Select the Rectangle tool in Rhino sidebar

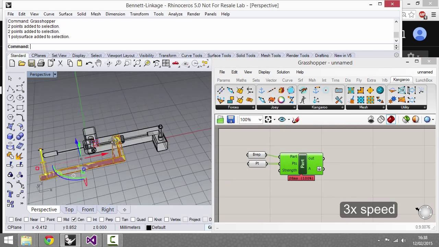(x=20, y=108)
